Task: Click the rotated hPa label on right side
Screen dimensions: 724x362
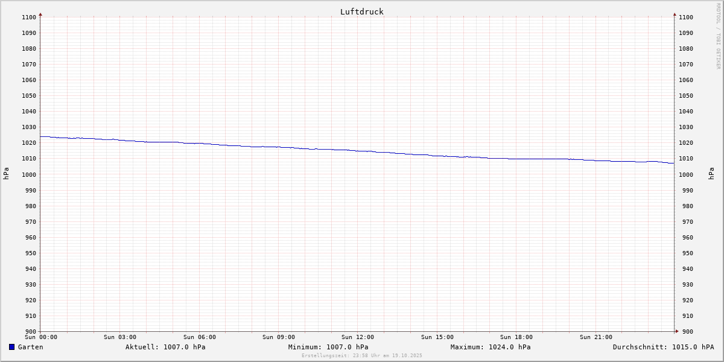Action: 711,174
